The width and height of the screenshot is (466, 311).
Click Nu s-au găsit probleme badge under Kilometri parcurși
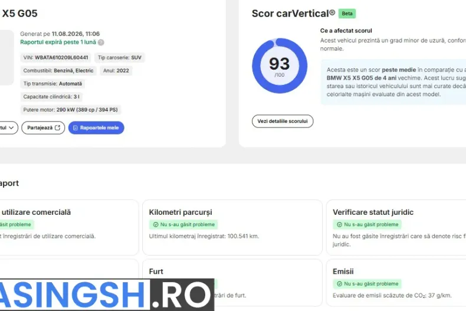click(183, 224)
